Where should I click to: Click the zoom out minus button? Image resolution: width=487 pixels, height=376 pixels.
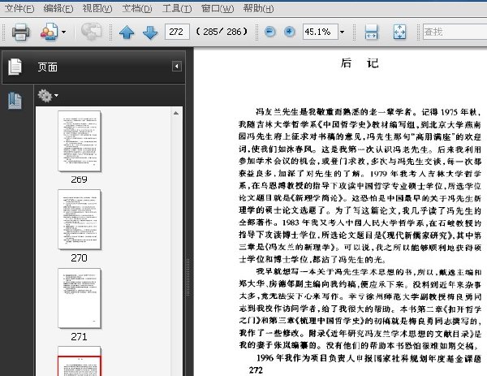pyautogui.click(x=270, y=32)
